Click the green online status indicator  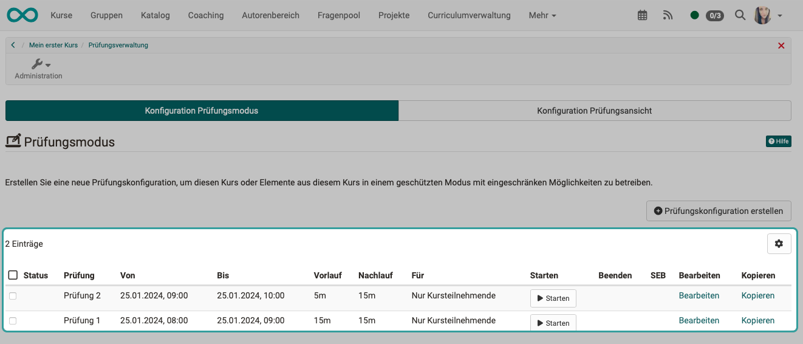[x=694, y=15]
